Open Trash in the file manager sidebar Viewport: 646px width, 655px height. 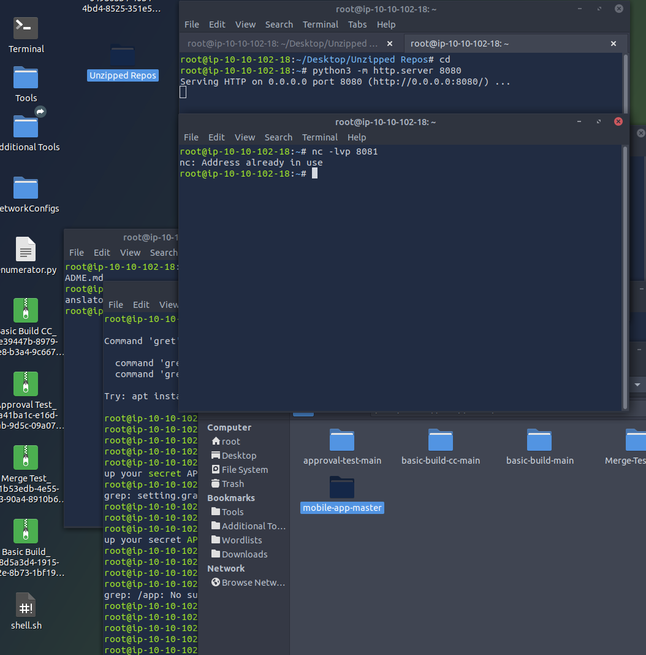click(x=227, y=484)
